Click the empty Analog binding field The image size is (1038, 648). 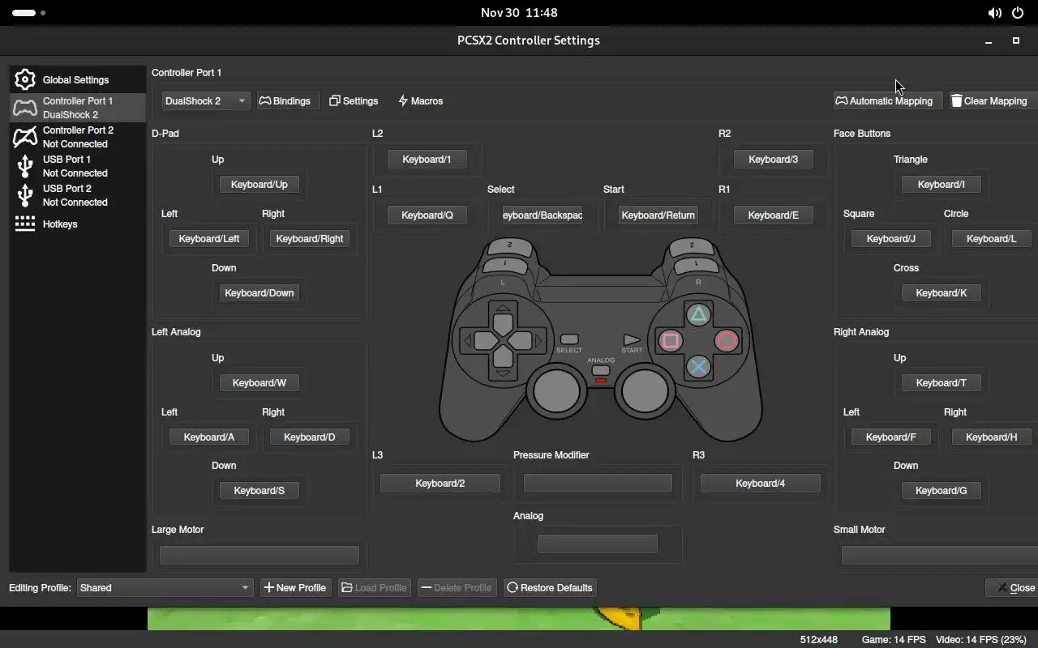point(598,544)
